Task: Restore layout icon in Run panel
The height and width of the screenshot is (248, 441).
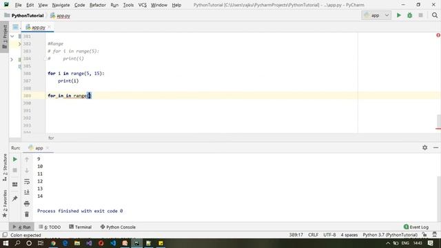Action: (15, 185)
